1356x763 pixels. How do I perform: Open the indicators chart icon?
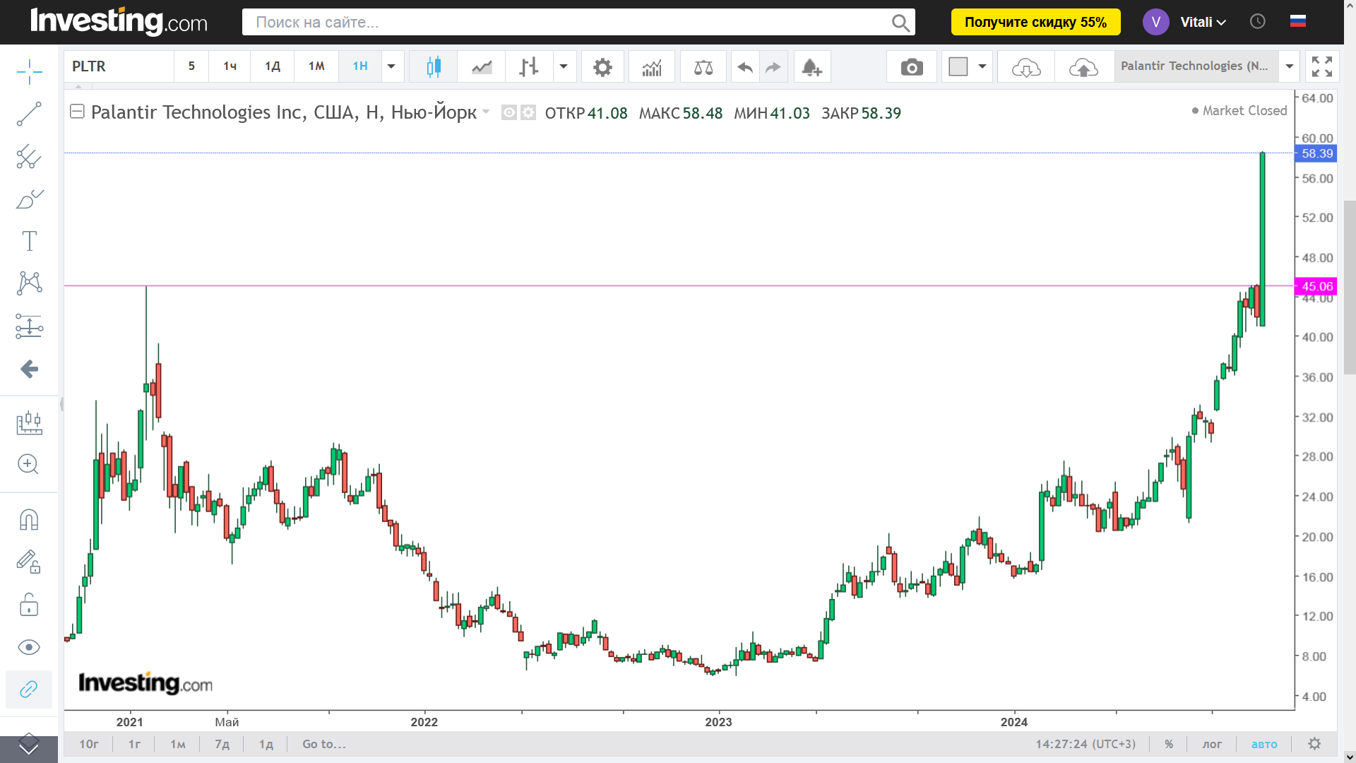point(651,67)
